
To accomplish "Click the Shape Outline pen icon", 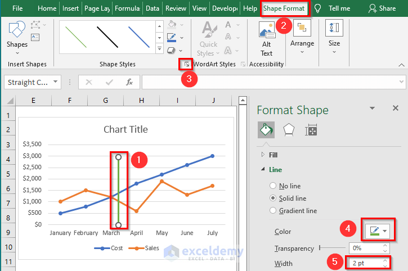I will [172, 37].
